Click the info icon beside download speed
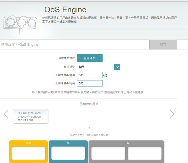This screenshot has height=163, width=188. coord(105,75)
